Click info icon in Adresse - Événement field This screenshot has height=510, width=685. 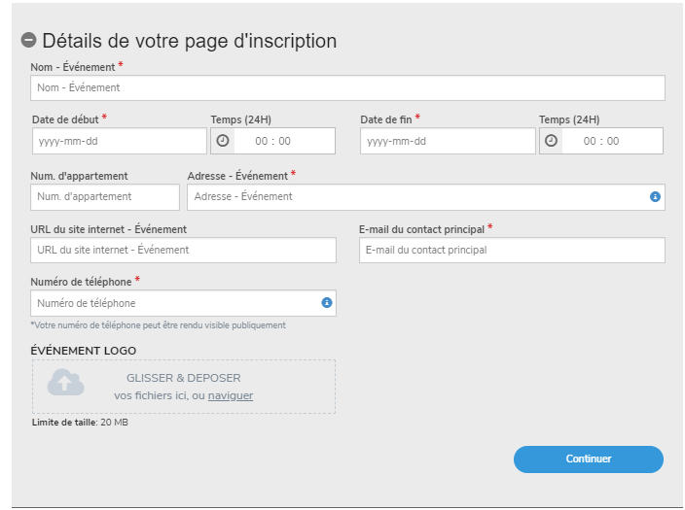point(655,197)
